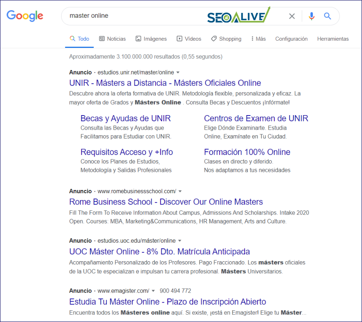
Task: Open the Configuración menu
Action: (291, 39)
